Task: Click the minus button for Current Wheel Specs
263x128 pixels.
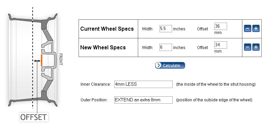Action: pos(247,28)
